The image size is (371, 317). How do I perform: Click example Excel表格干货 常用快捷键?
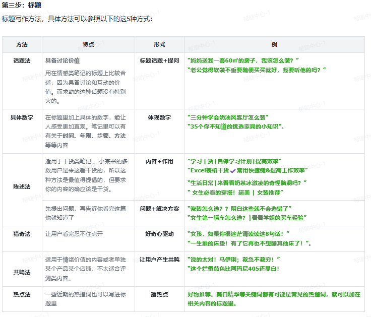248,170
